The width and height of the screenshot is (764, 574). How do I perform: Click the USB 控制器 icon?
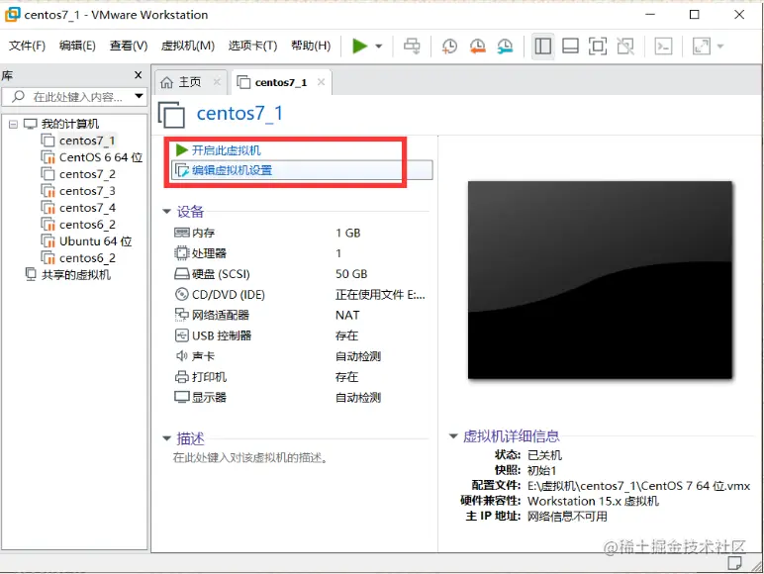click(x=181, y=335)
